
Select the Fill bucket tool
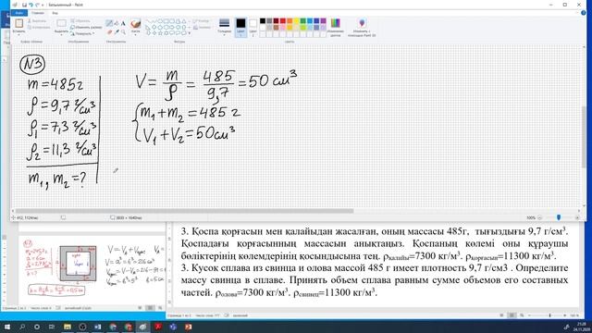117,23
